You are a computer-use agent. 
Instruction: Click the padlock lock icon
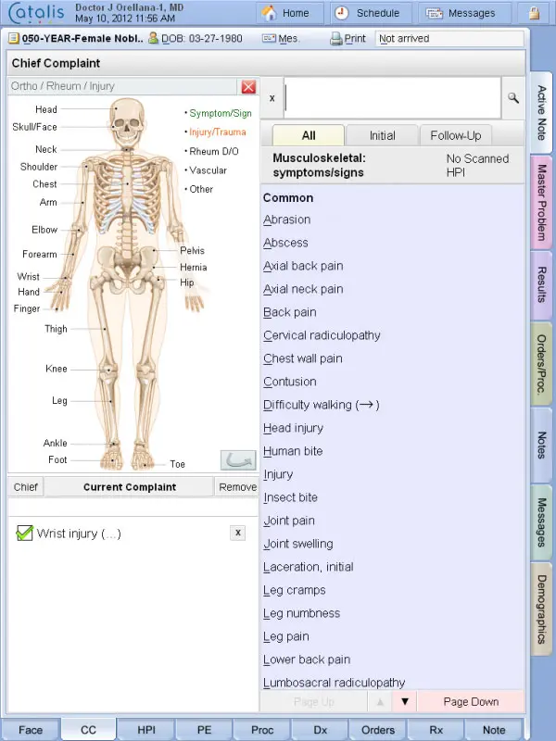pyautogui.click(x=535, y=13)
